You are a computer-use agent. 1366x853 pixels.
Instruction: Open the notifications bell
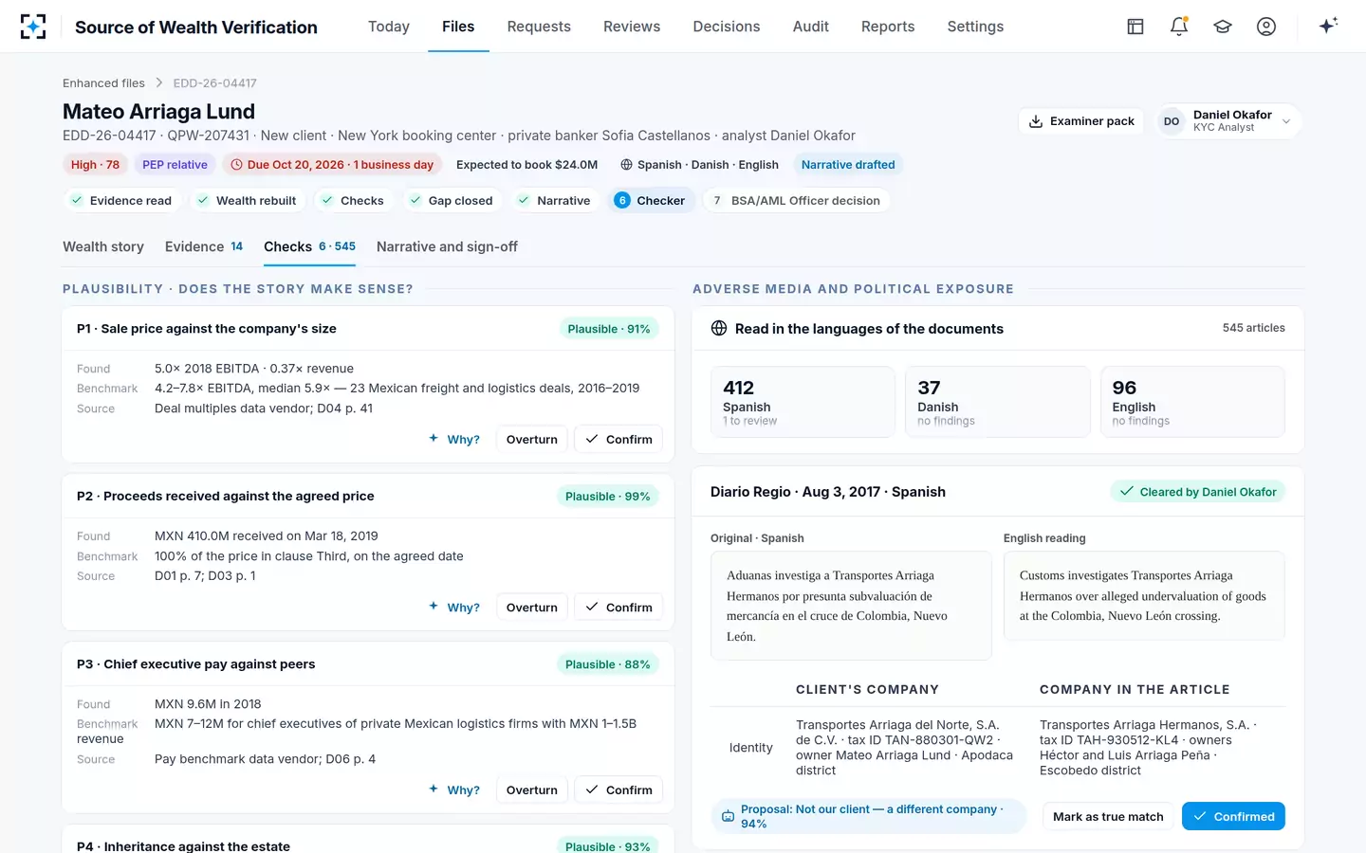(1179, 27)
